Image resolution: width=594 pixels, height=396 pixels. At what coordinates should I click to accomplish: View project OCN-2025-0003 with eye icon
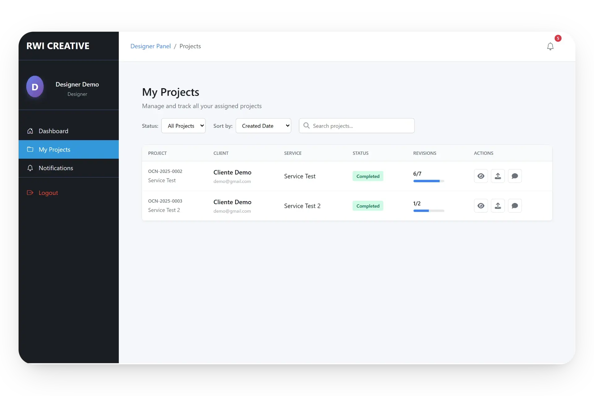[481, 206]
